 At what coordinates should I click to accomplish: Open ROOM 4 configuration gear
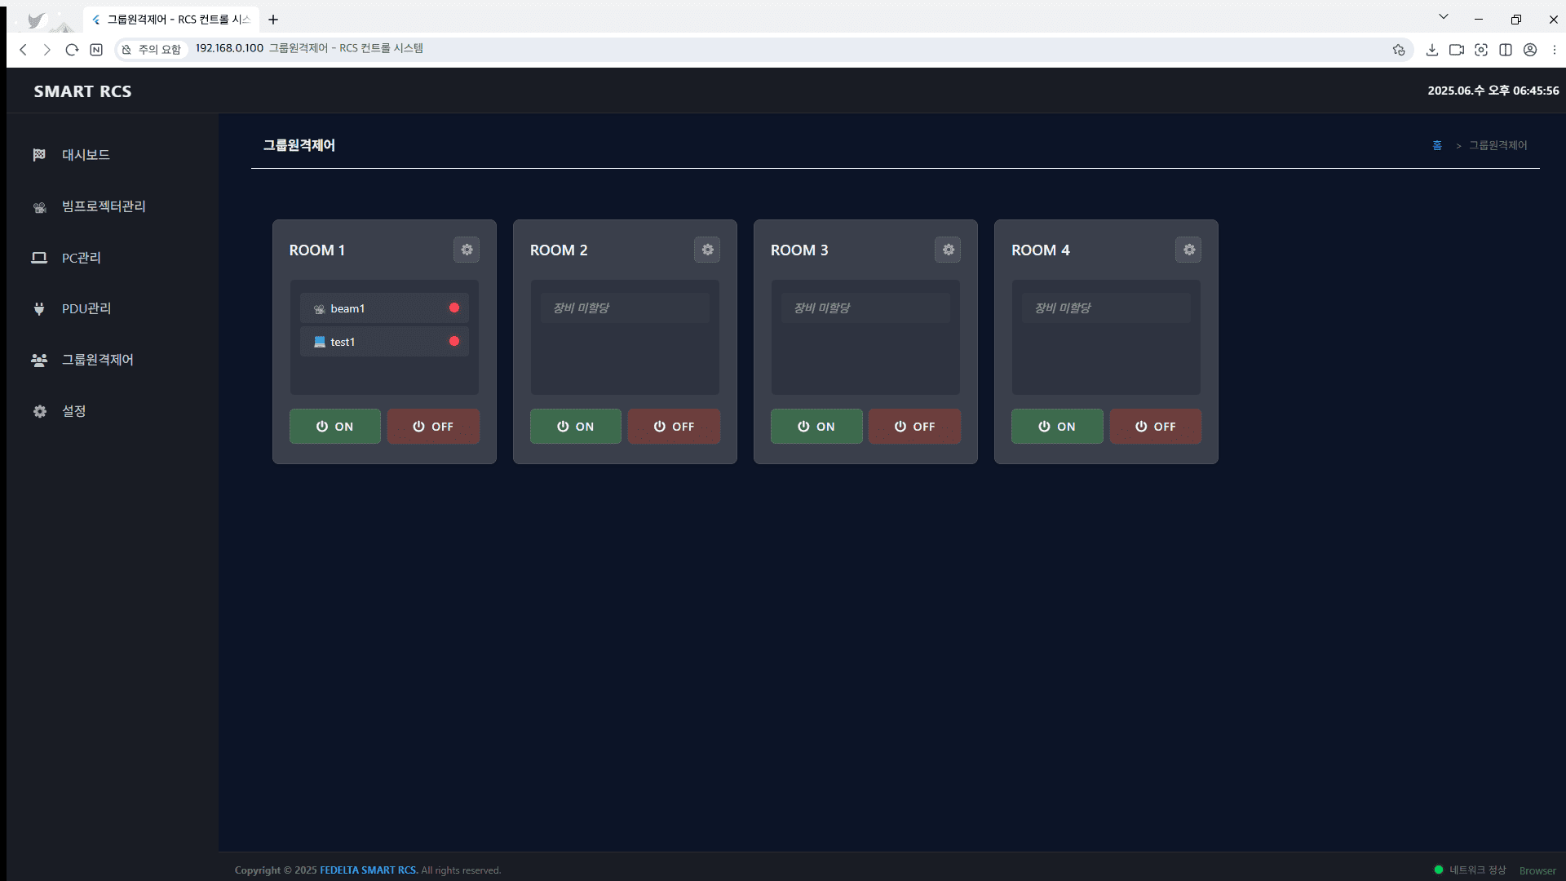[x=1188, y=250]
